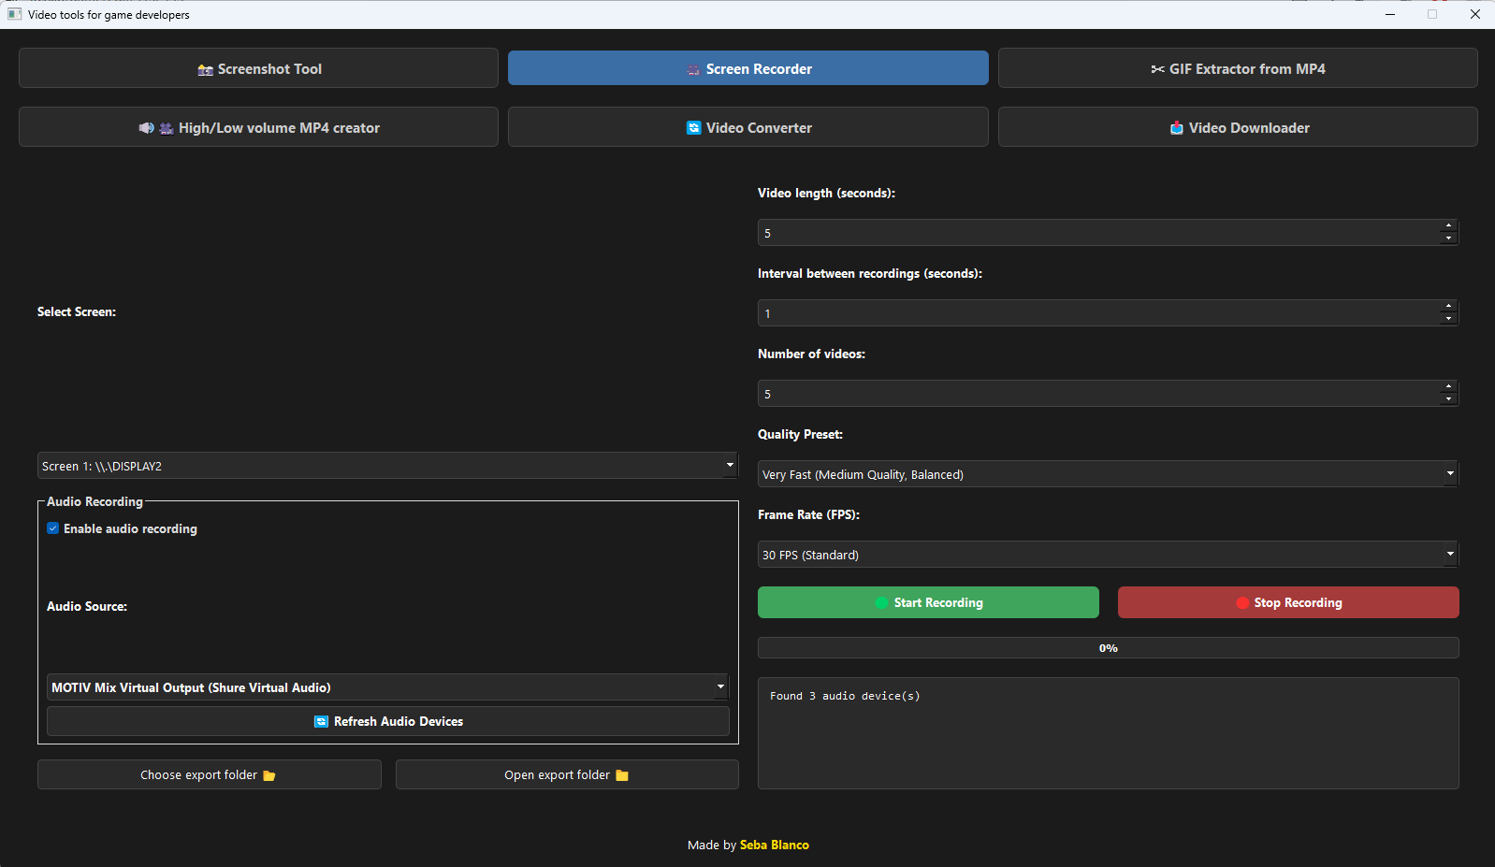Image resolution: width=1495 pixels, height=867 pixels.
Task: Close the Video tools window
Action: tap(1474, 14)
